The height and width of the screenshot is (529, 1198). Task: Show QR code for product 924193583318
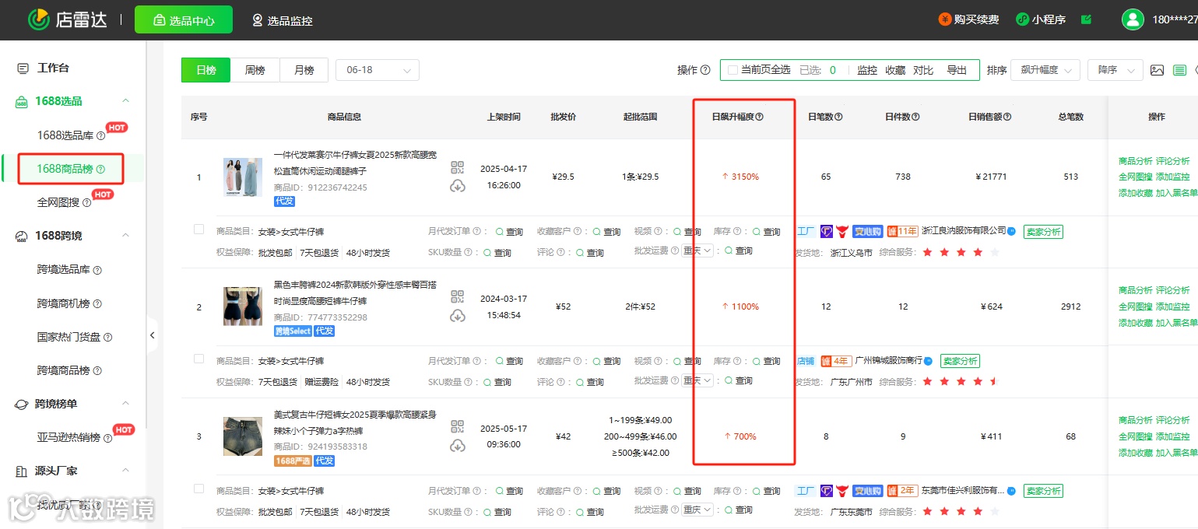[x=457, y=427]
